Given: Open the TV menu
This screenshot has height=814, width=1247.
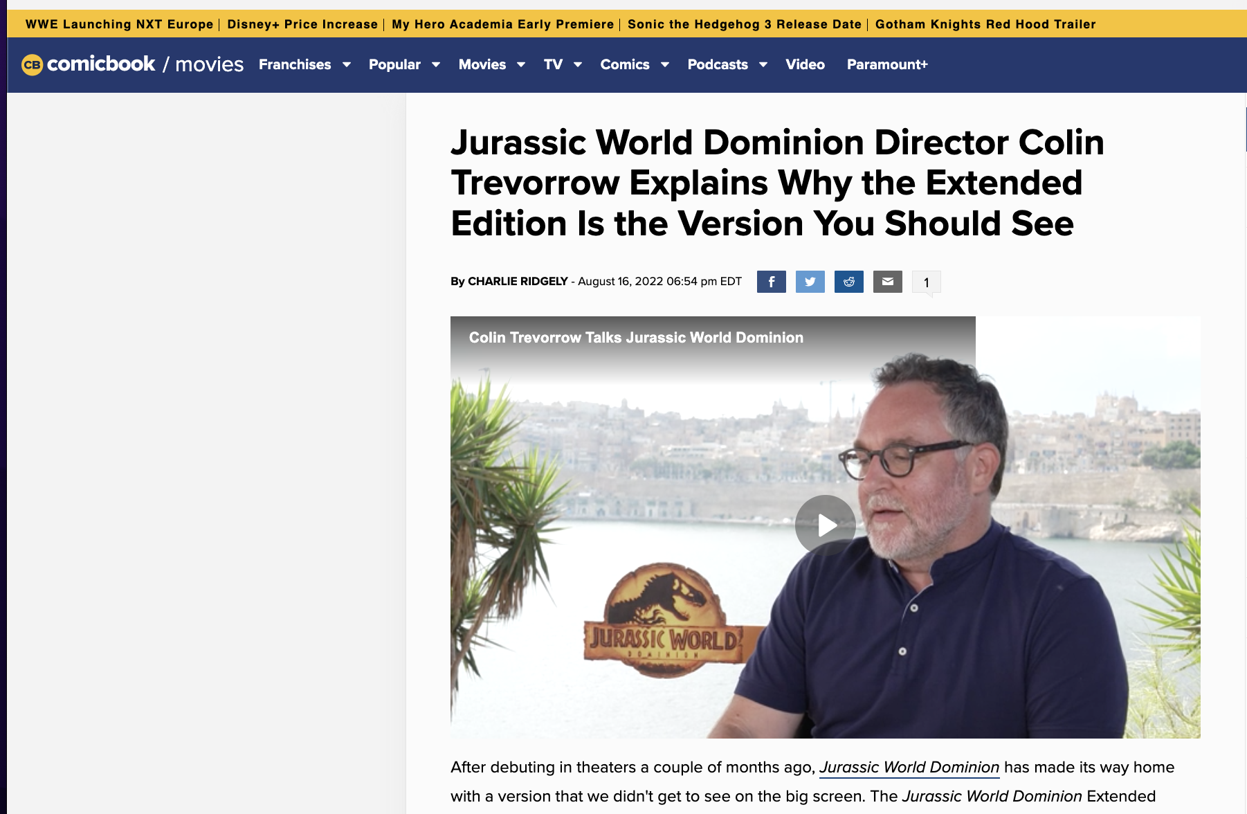Looking at the screenshot, I should pyautogui.click(x=553, y=64).
